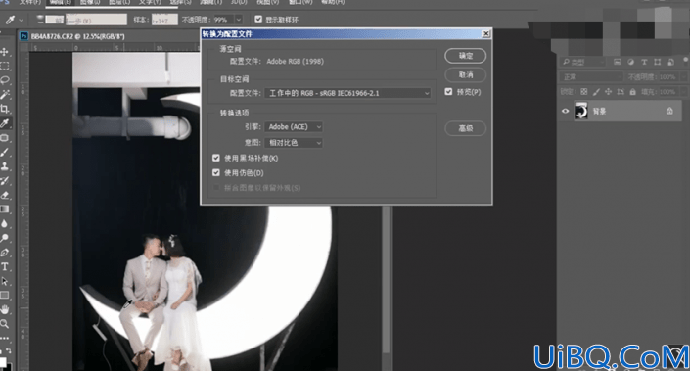Viewport: 690px width, 371px height.
Task: Toggle the 预览(P) checkbox
Action: click(x=448, y=92)
